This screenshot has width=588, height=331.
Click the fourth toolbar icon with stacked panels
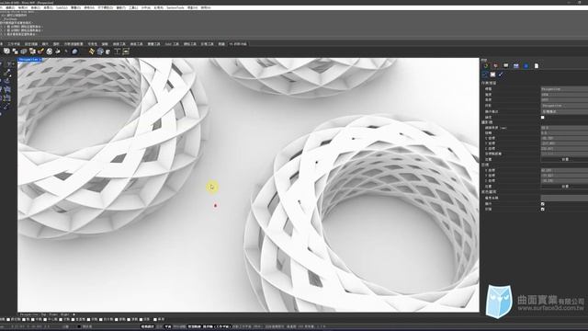tap(32, 51)
